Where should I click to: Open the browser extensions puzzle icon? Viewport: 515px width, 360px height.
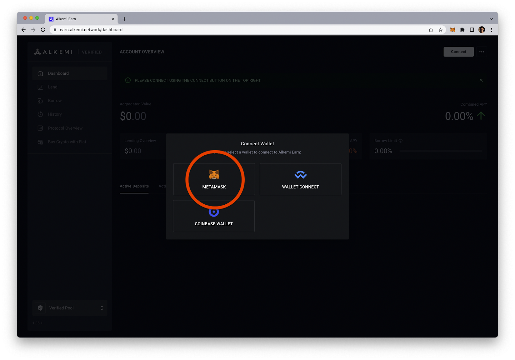pos(462,30)
